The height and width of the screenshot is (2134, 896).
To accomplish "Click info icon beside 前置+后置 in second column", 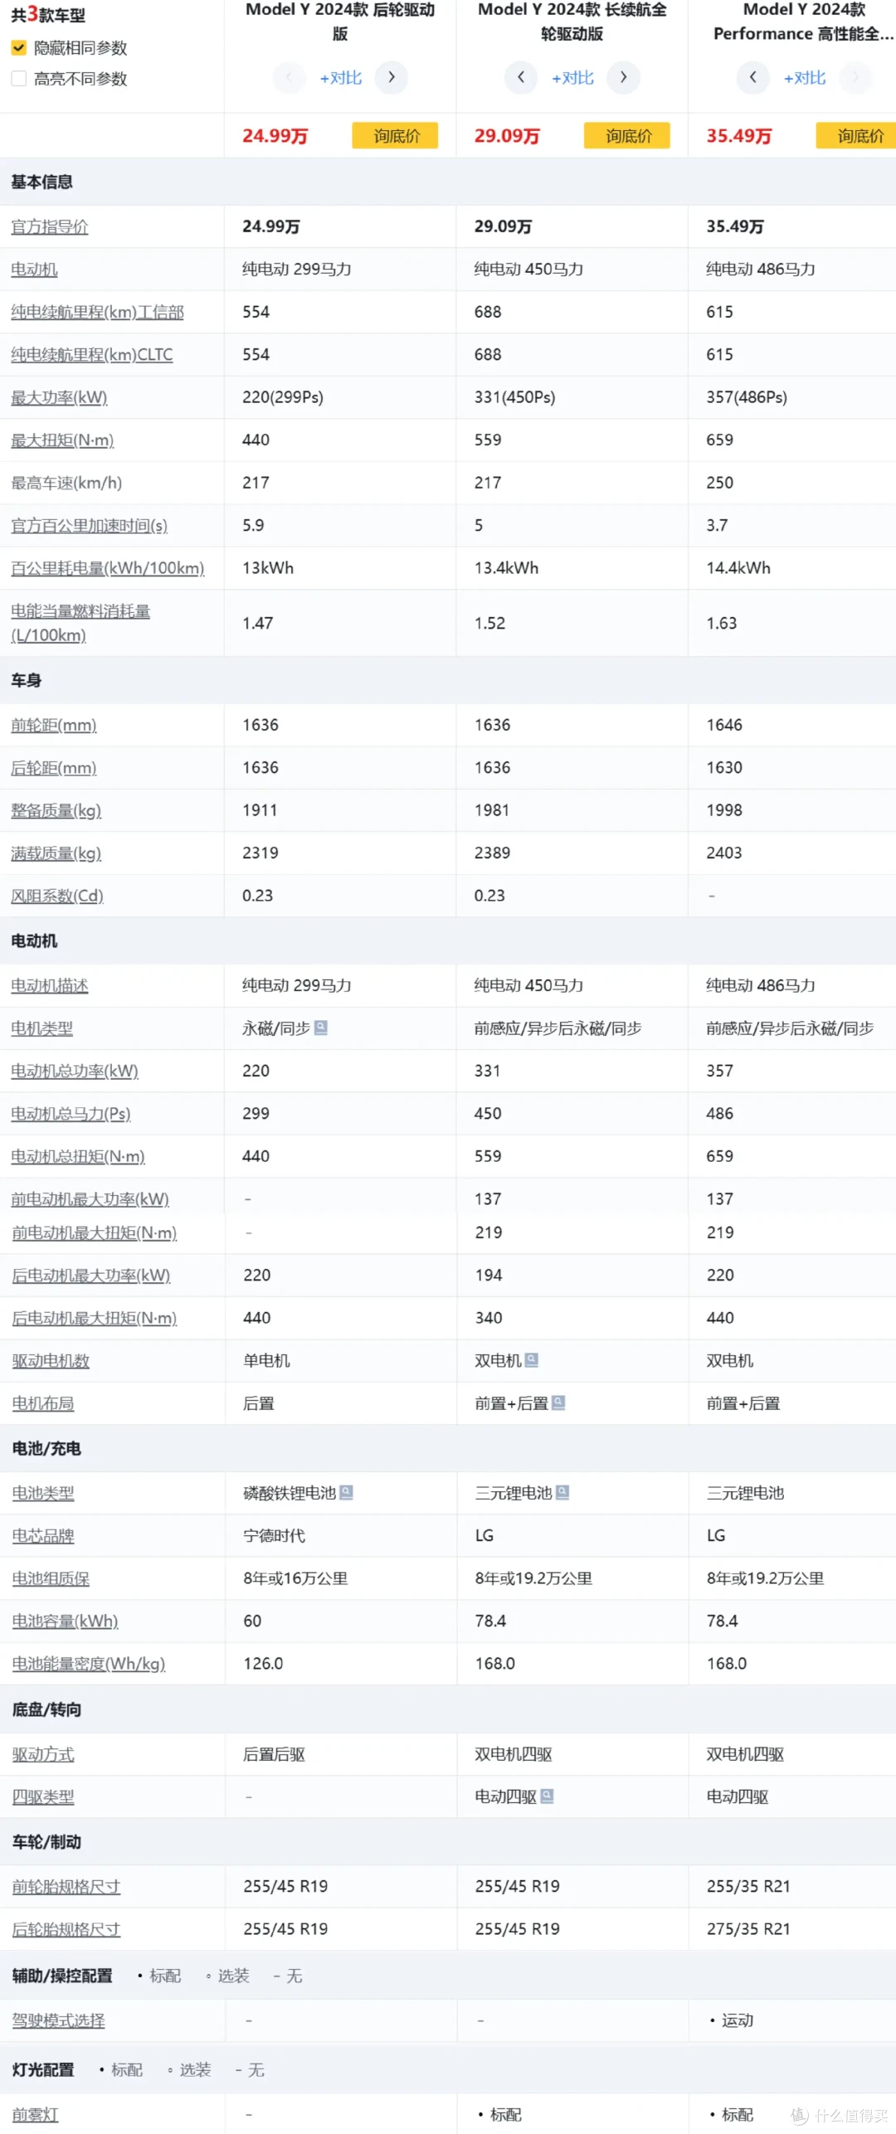I will pos(558,1402).
